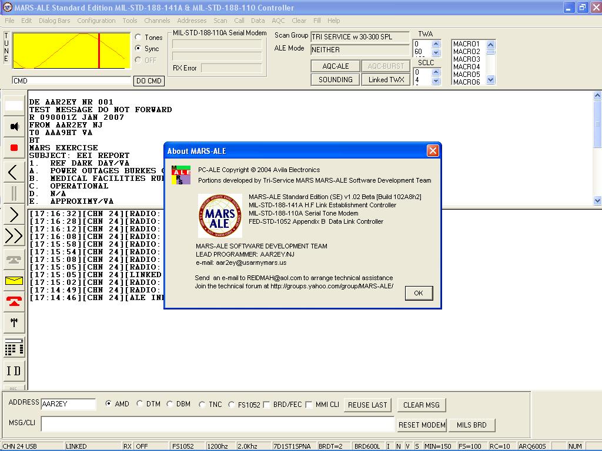Click the yellow tuning spectrum display
Viewport: 602px width, 451px height.
pos(71,51)
